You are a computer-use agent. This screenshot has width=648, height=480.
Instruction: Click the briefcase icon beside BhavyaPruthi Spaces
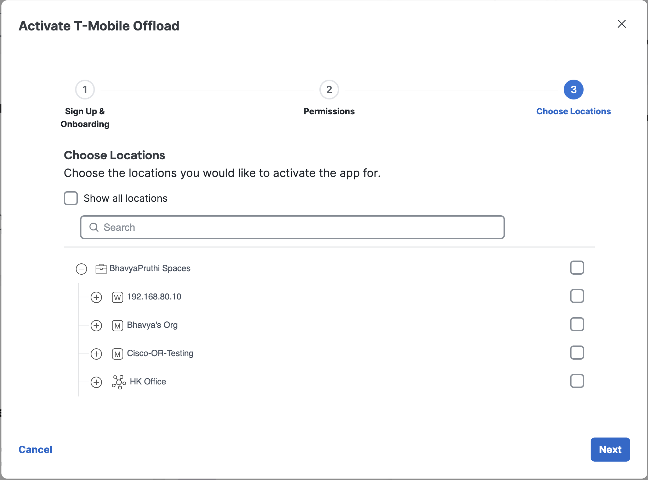click(x=101, y=269)
